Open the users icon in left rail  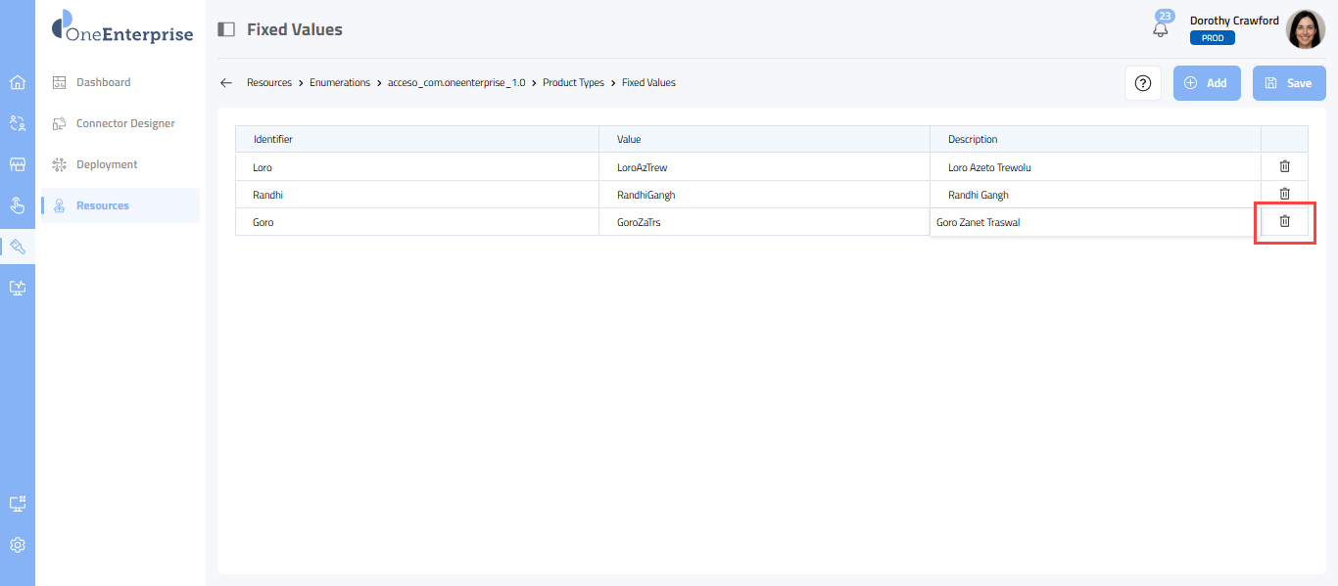click(x=18, y=123)
